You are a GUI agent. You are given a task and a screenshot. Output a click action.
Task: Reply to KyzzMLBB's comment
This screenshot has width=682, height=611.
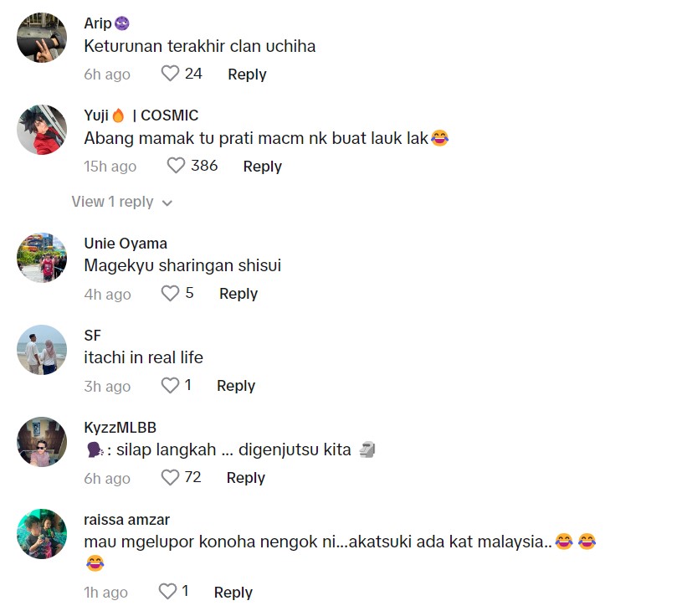[x=246, y=478]
